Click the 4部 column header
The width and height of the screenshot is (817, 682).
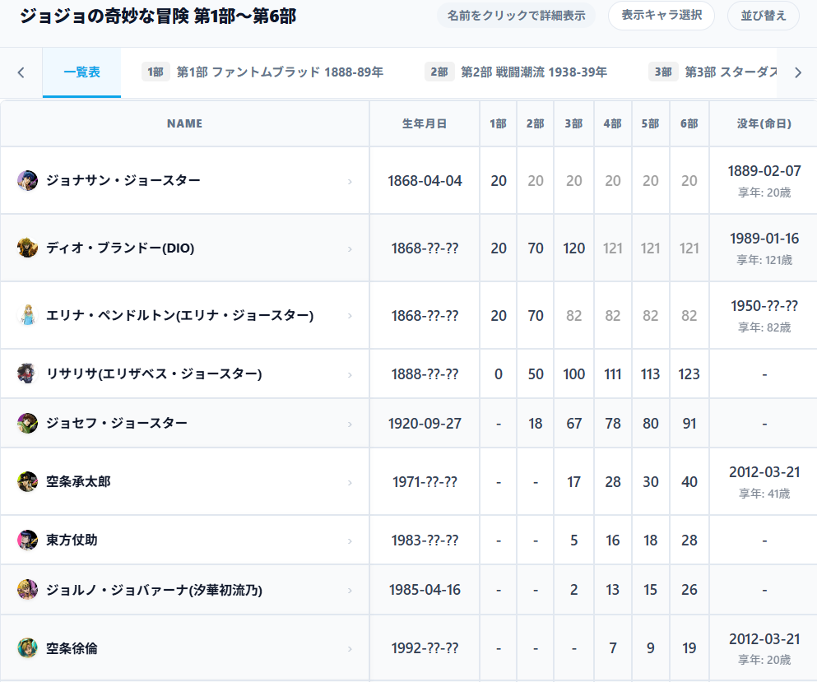point(613,123)
